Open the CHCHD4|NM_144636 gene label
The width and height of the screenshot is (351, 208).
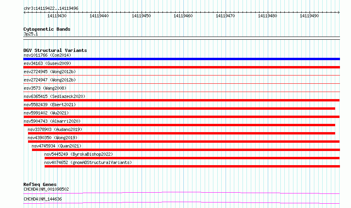pyautogui.click(x=43, y=199)
